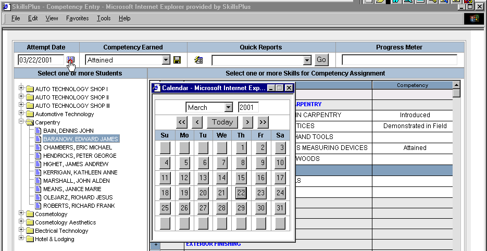Open the View menu

(52, 18)
